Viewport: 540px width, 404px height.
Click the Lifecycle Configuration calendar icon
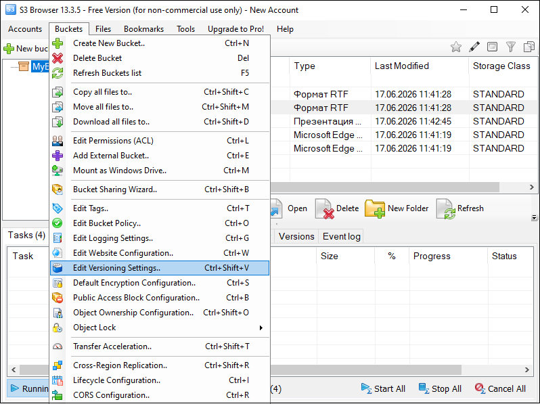(x=58, y=380)
